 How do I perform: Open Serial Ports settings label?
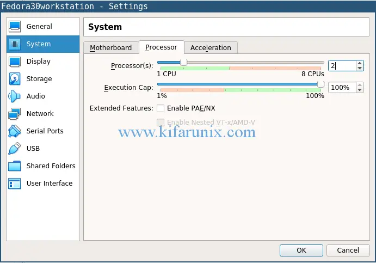[45, 131]
